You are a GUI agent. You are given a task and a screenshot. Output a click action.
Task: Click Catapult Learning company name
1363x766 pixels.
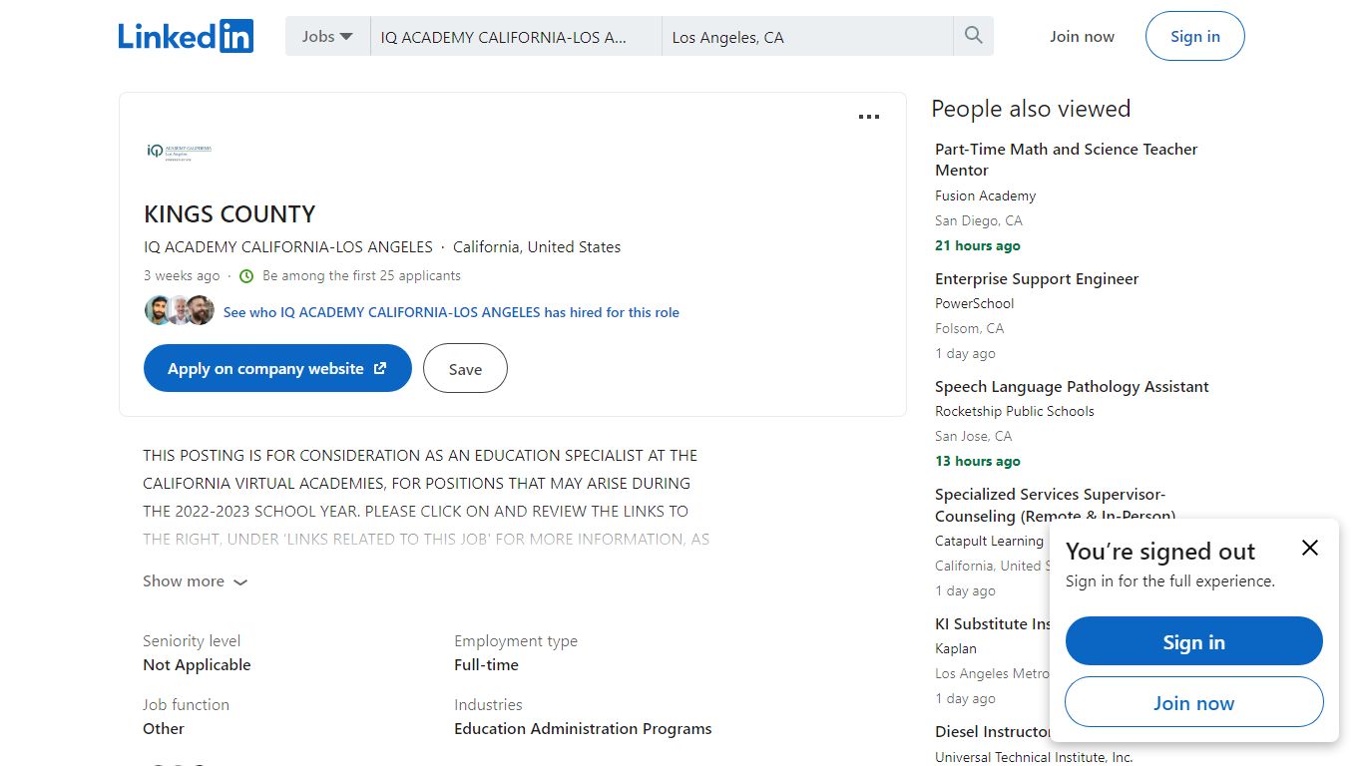(x=989, y=542)
